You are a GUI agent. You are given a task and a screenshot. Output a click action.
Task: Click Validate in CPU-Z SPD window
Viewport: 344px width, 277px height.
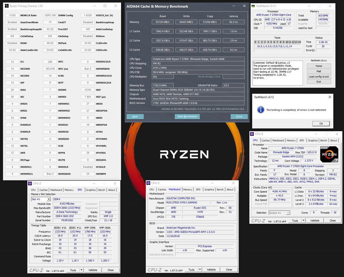pos(93,270)
